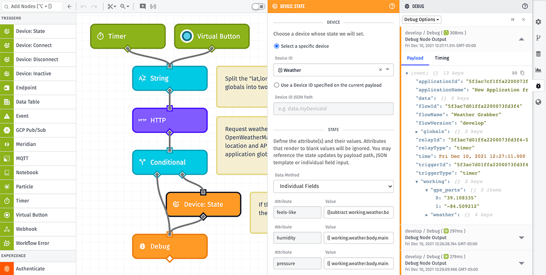The width and height of the screenshot is (546, 275).
Task: Click the undo arrow in toolbar
Action: [83, 6]
